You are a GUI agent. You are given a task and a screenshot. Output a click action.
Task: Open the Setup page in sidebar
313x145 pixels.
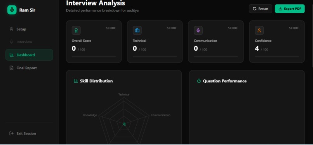[30, 29]
